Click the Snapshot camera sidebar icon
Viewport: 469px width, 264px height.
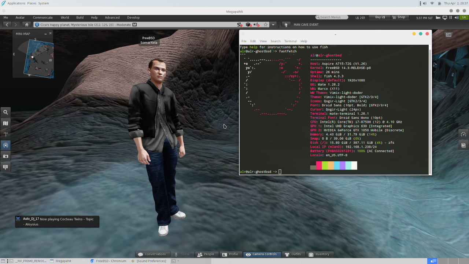click(5, 156)
